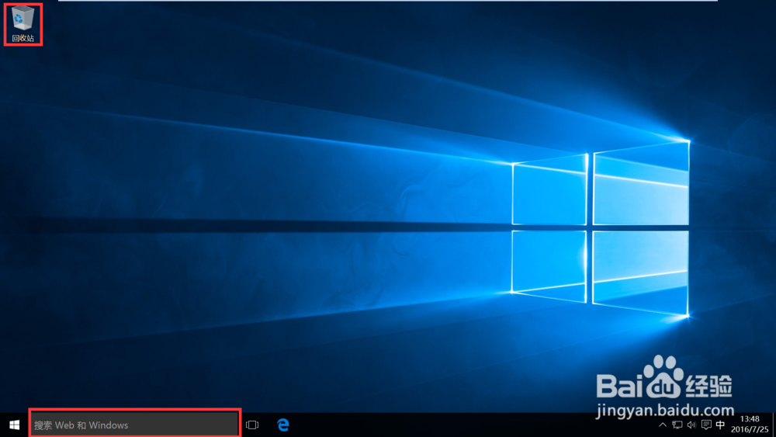Open the Windows Start menu
This screenshot has width=776, height=437.
(x=14, y=425)
